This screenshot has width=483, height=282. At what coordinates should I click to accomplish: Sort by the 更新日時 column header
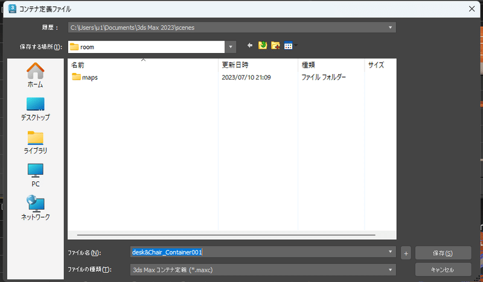(258, 65)
